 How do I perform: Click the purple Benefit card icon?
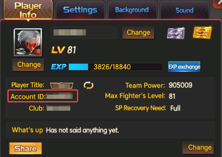[176, 33]
